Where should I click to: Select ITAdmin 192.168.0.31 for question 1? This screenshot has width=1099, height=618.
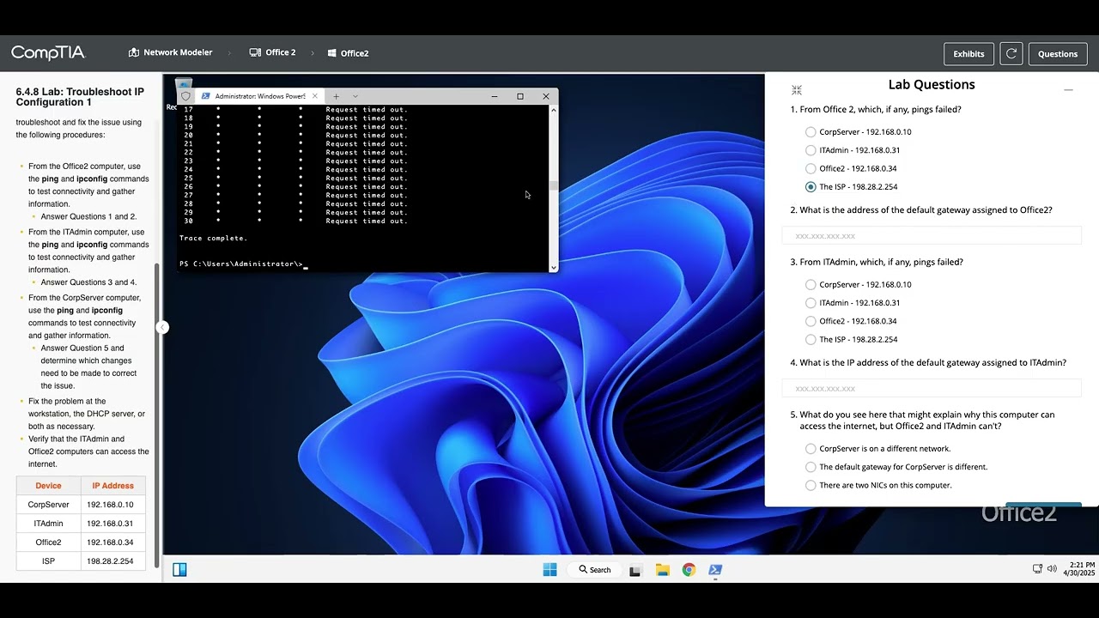click(811, 150)
